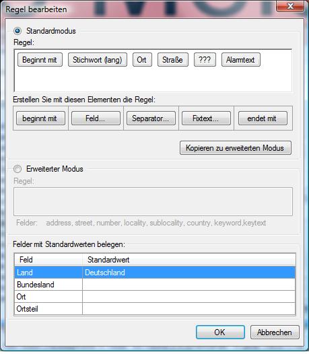Open the 'Fixtext...' element dialog
Image resolution: width=309 pixels, height=354 pixels.
pyautogui.click(x=206, y=118)
